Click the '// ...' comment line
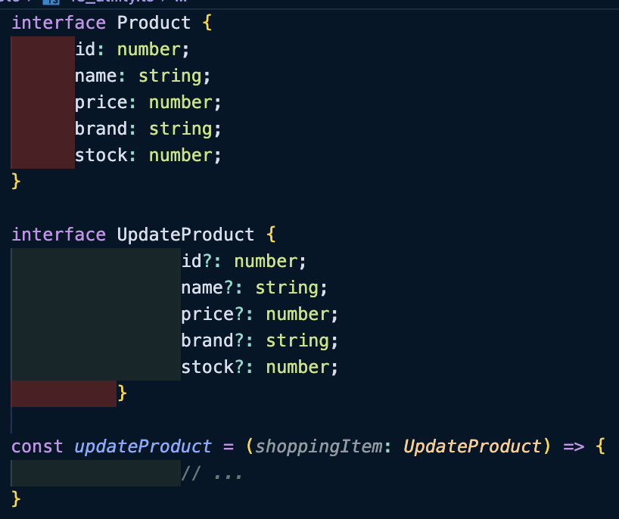Screen dimensions: 619x519 point(212,473)
